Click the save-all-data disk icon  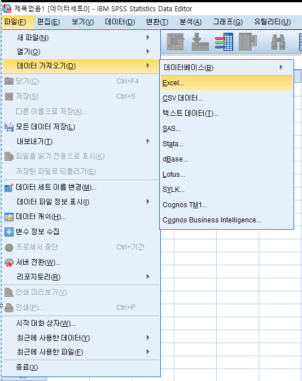tap(9, 127)
